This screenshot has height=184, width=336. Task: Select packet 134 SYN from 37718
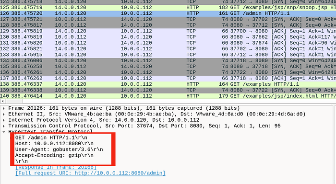[x=168, y=60]
